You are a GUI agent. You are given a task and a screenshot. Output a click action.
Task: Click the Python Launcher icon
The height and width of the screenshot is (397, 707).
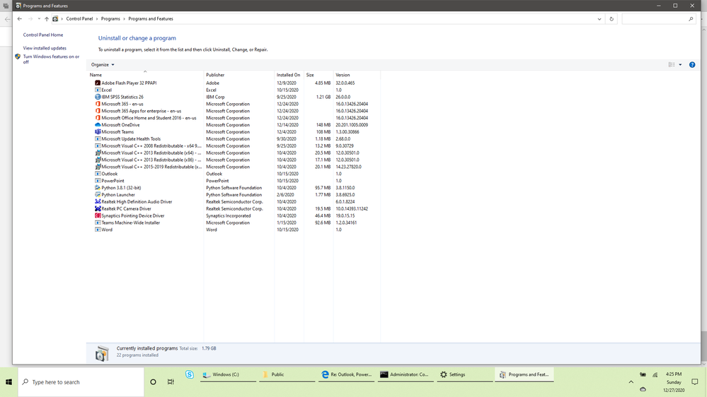[x=98, y=195]
